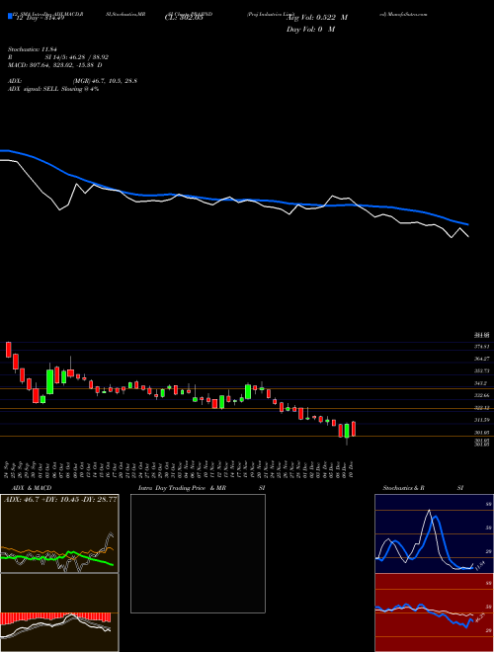Open the MACD histogram mini chart
The width and height of the screenshot is (494, 652).
pyautogui.click(x=59, y=612)
